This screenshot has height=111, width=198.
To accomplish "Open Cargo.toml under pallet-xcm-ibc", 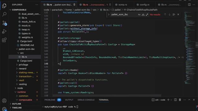I will [26, 61].
